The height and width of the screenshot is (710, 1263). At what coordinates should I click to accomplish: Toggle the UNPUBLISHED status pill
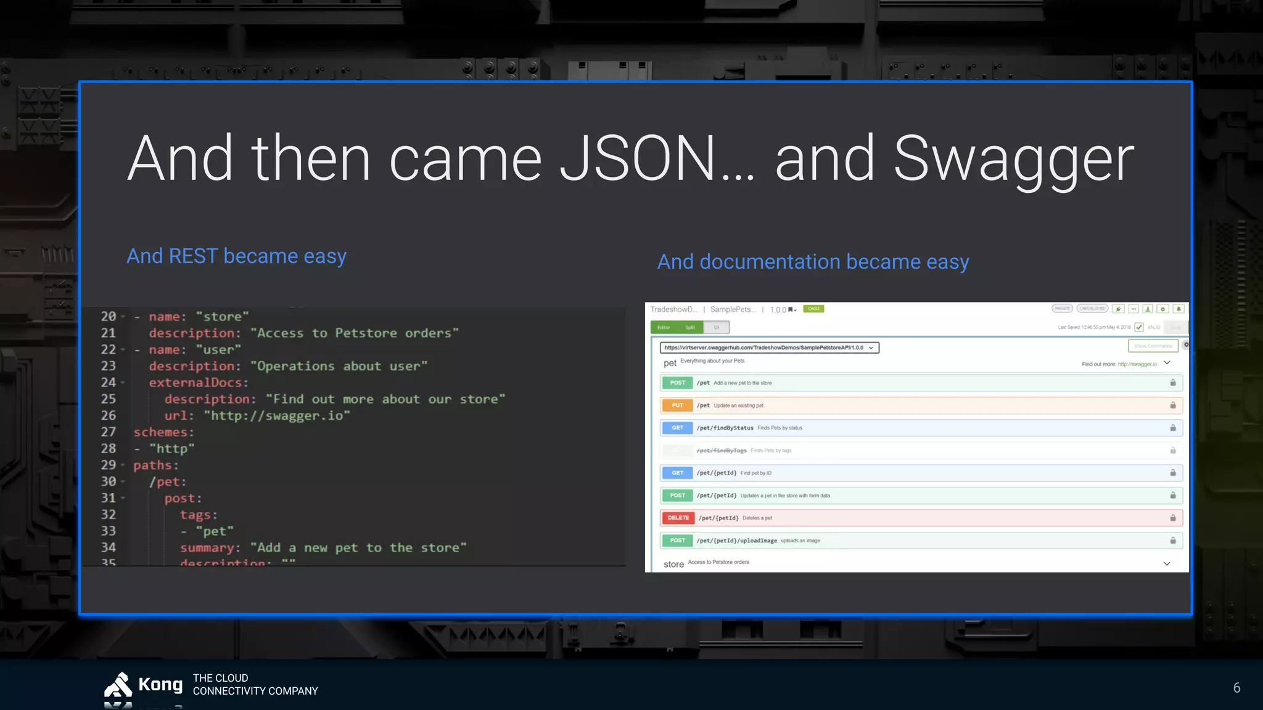1092,308
